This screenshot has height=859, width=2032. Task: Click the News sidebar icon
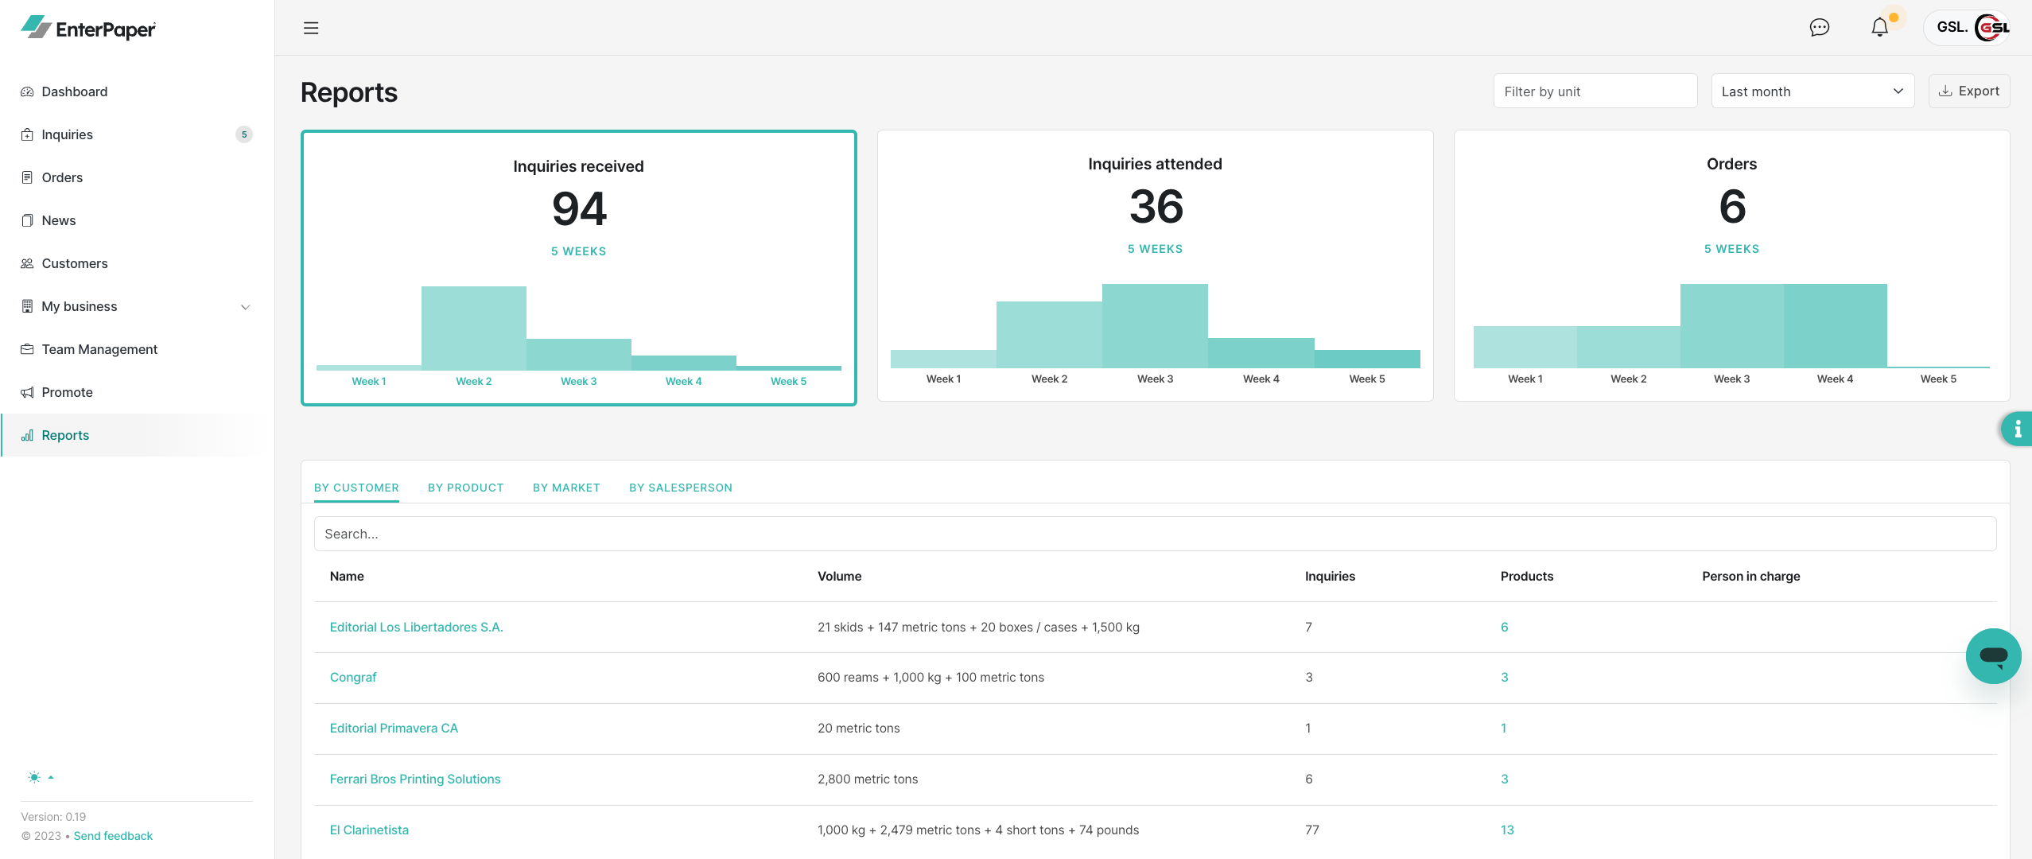point(27,220)
